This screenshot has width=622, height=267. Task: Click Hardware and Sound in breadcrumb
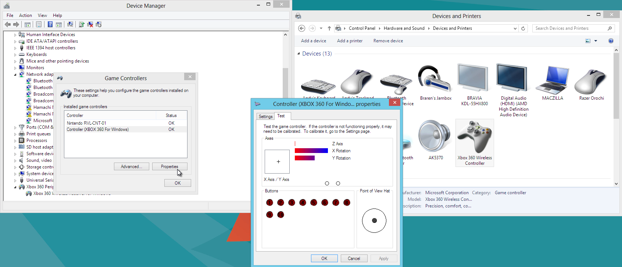[404, 28]
